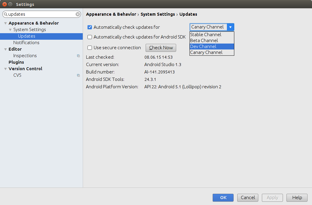Select System Settings in the tree
Viewport: 312px width, 205px height.
click(29, 30)
